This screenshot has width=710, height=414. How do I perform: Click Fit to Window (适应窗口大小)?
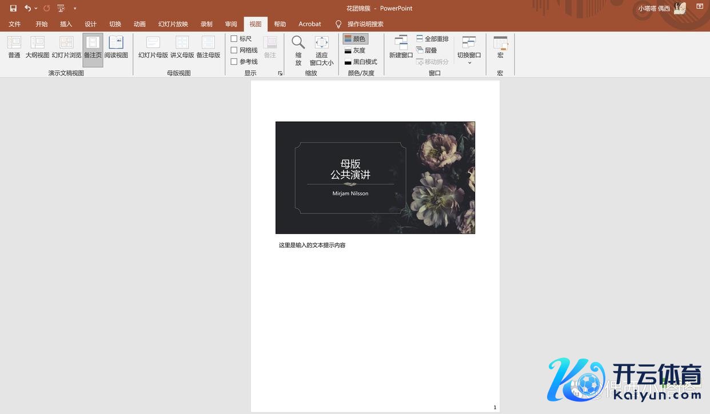click(x=322, y=50)
